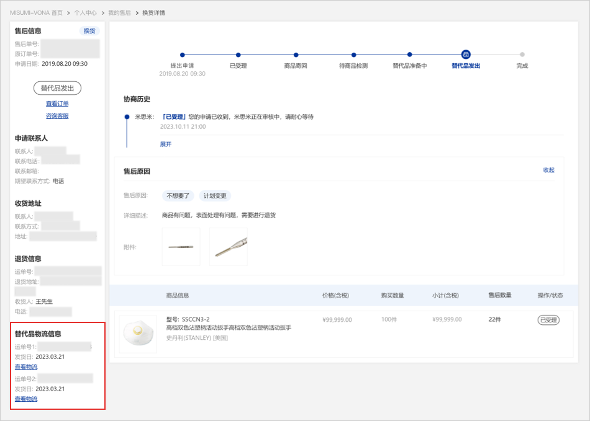Click the 替代品发出 active step icon
590x421 pixels.
tap(466, 55)
